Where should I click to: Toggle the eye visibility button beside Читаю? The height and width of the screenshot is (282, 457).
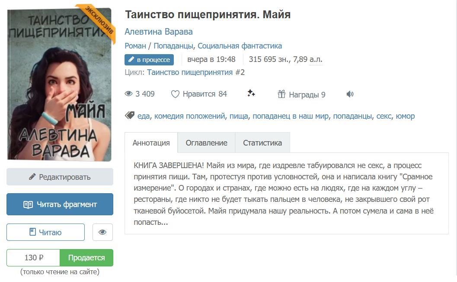click(x=102, y=232)
